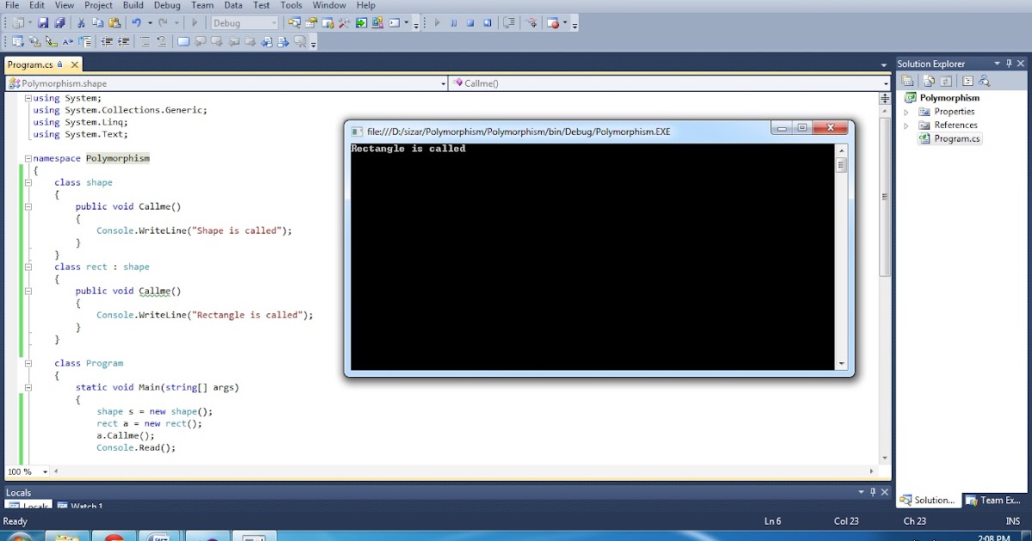
Task: Open the editor zoom level combo showing 100%
Action: 26,471
